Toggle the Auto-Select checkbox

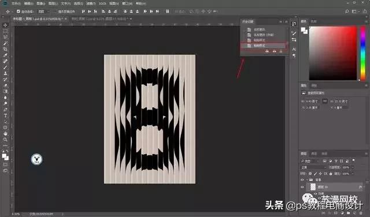pos(18,12)
